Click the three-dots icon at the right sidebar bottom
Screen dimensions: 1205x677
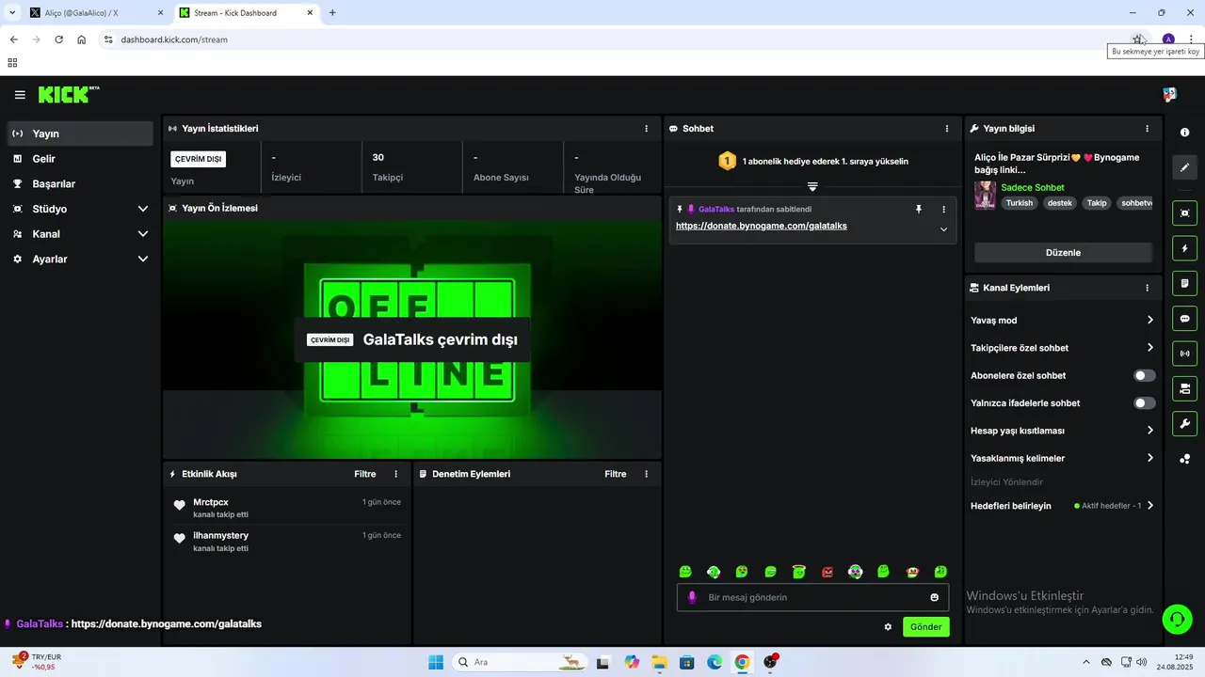pos(1184,459)
